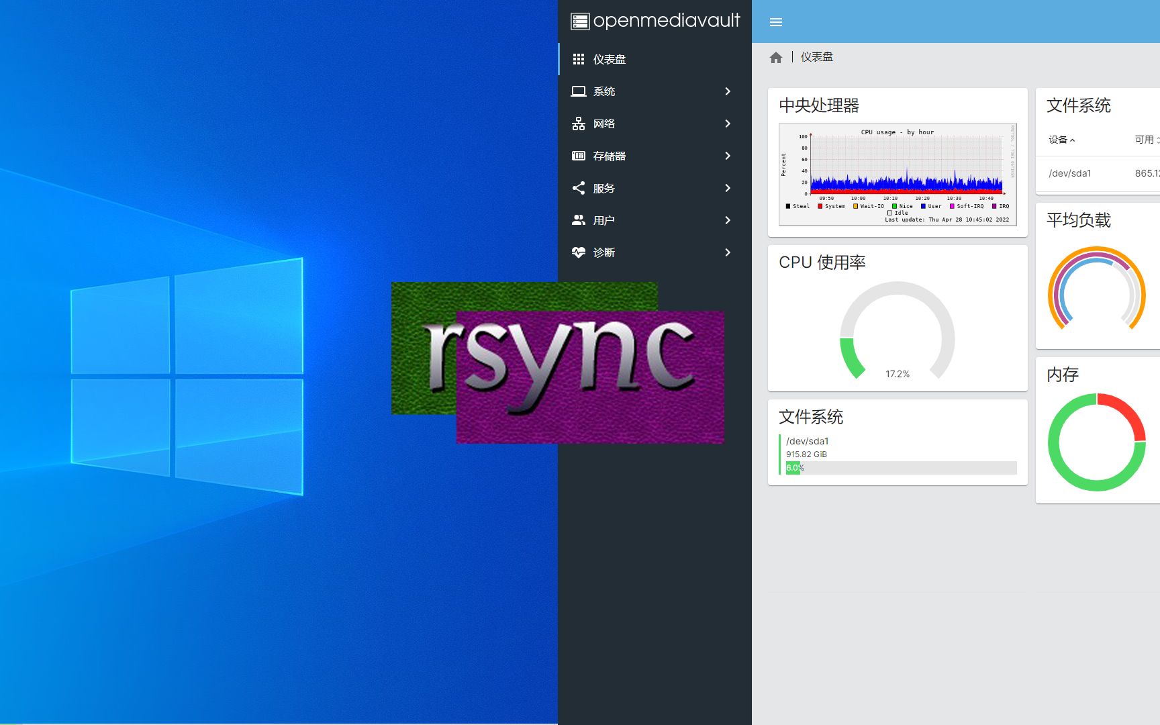Expand the 用户 menu chevron

728,220
